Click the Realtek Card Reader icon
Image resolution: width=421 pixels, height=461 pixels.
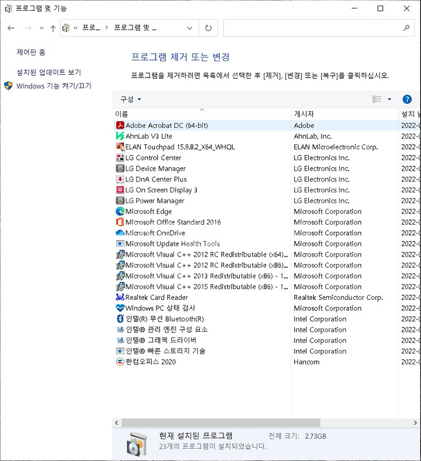tap(120, 298)
